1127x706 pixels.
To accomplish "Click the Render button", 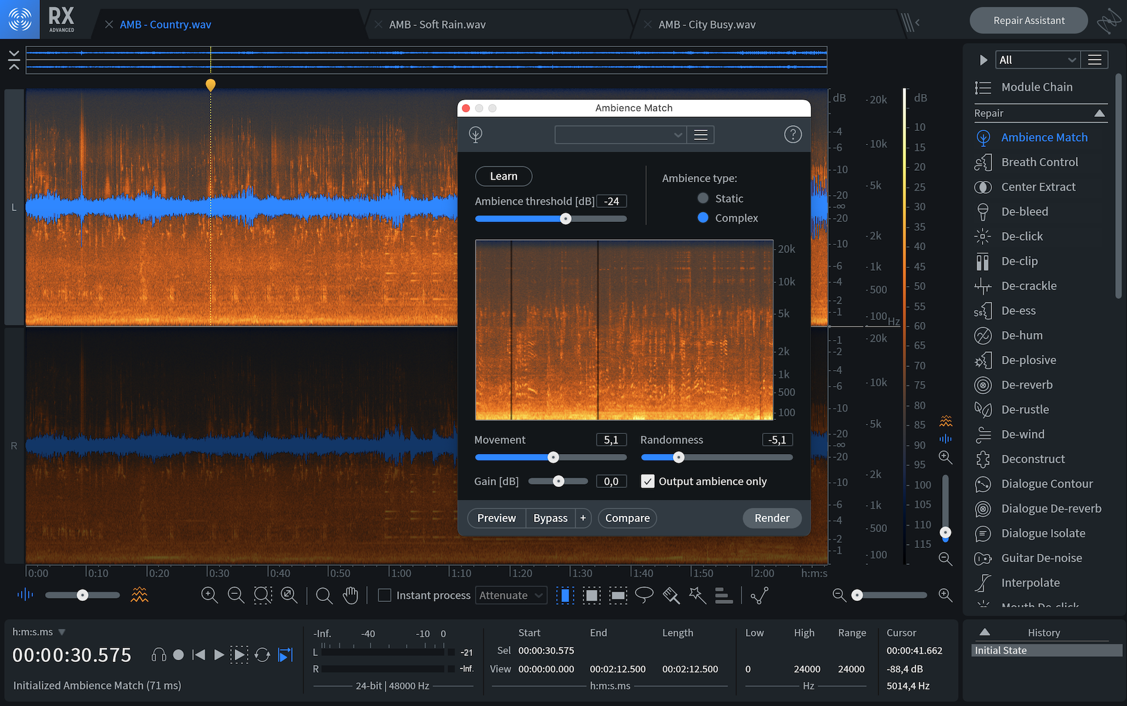I will tap(771, 518).
